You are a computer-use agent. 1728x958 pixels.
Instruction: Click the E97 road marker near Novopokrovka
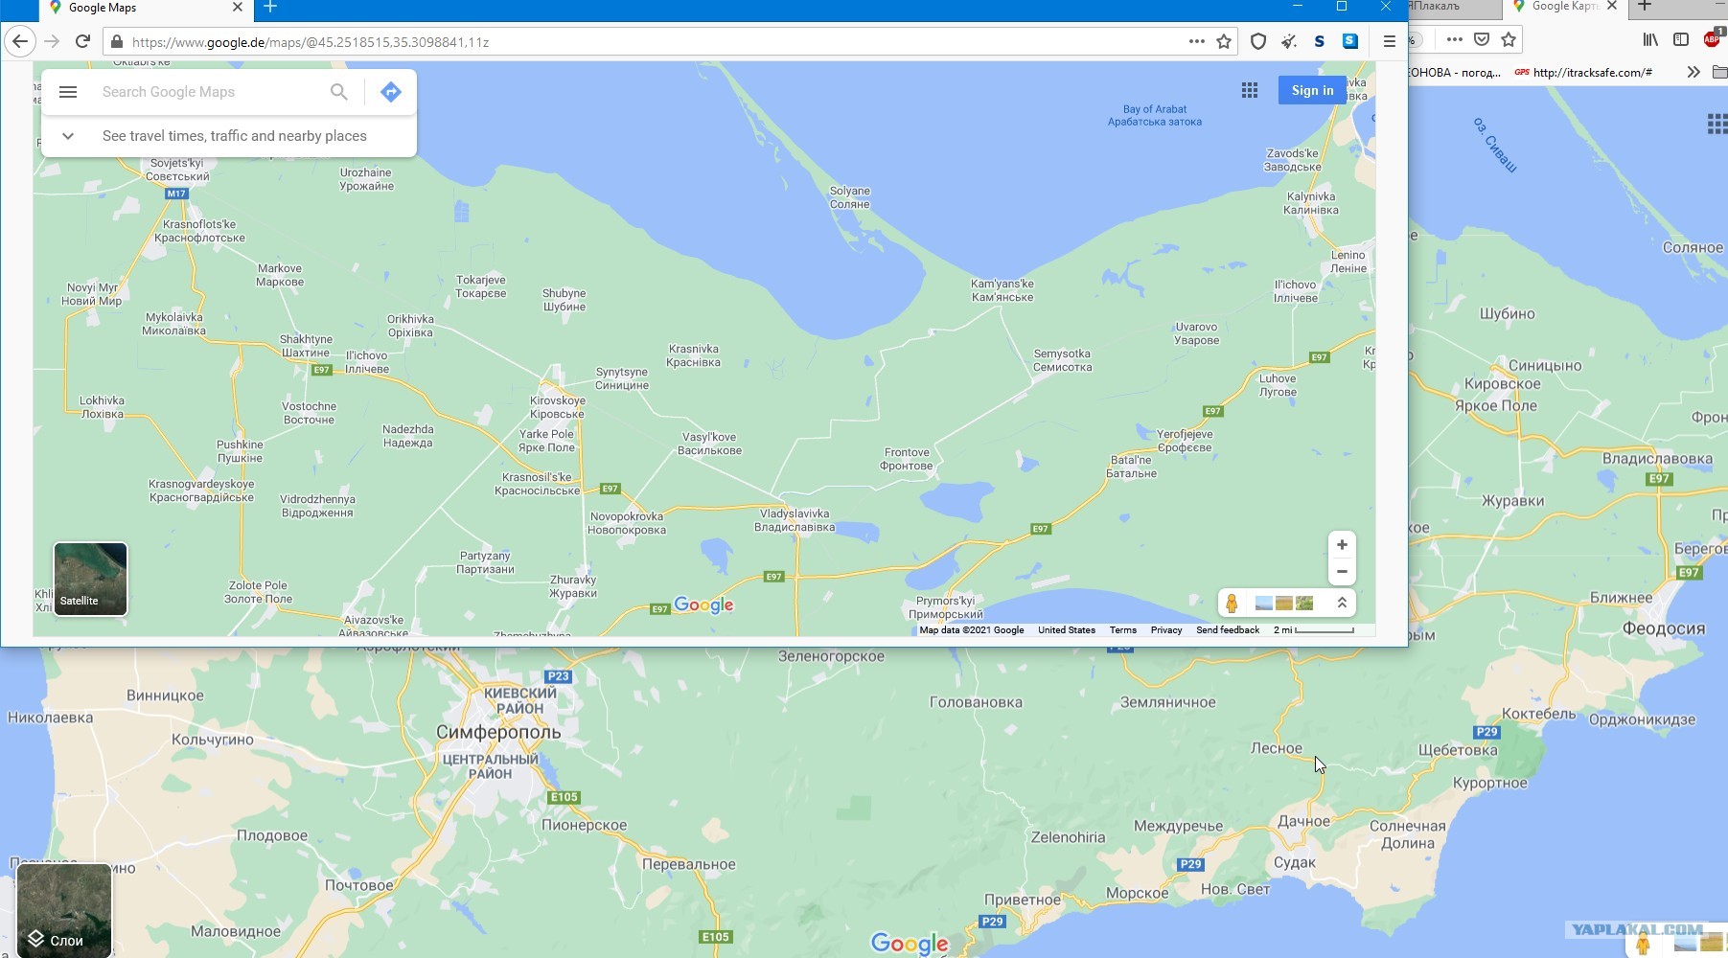610,489
